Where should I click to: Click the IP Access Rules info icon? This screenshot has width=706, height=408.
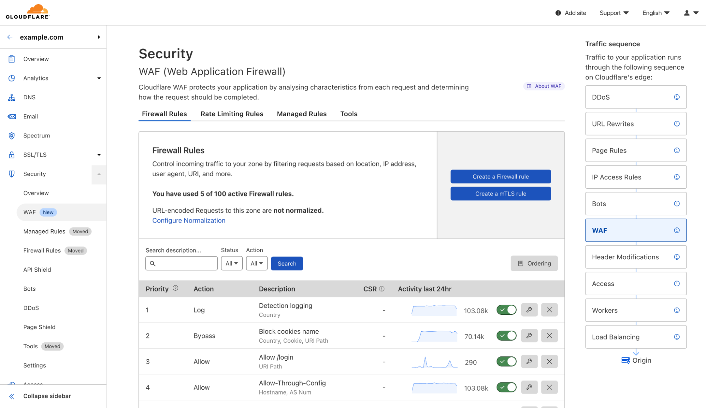pos(677,177)
